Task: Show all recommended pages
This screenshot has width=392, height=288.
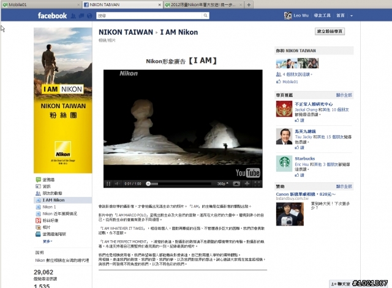Action: click(344, 95)
